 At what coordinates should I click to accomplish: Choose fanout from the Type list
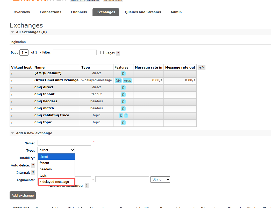[x=56, y=163]
